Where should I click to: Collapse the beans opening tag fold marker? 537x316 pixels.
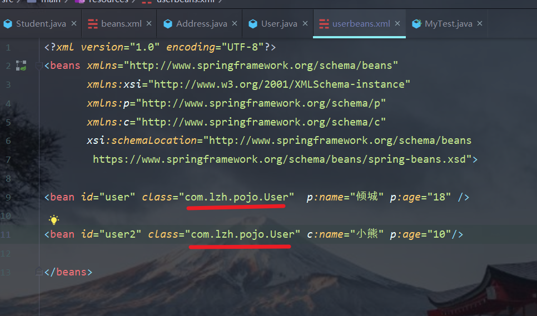[39, 66]
